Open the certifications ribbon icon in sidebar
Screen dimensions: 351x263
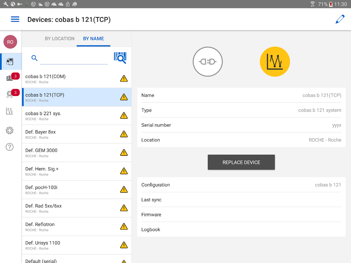[10, 95]
